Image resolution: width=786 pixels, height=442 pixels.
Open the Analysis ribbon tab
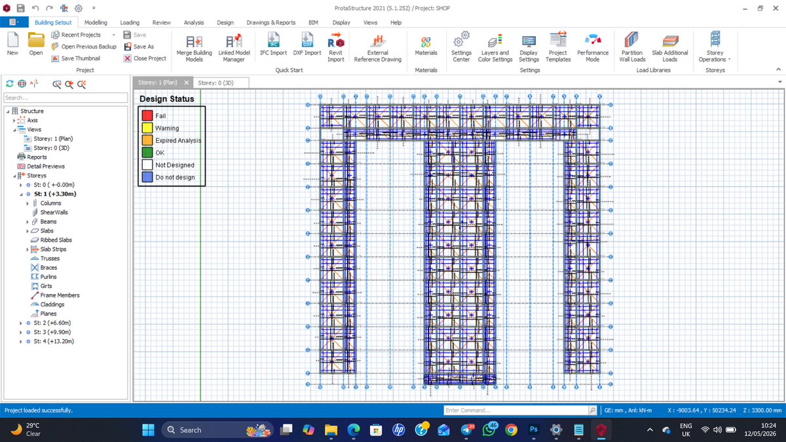click(194, 22)
